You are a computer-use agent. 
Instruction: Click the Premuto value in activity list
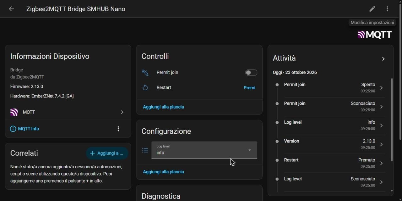(x=367, y=160)
